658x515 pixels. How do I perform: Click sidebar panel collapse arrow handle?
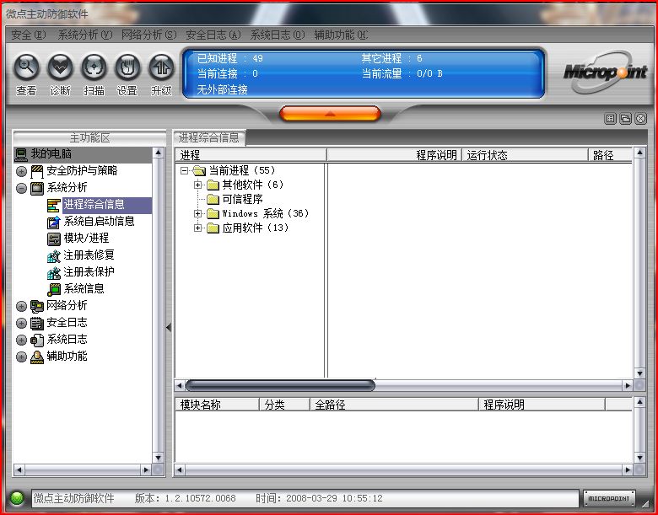169,327
